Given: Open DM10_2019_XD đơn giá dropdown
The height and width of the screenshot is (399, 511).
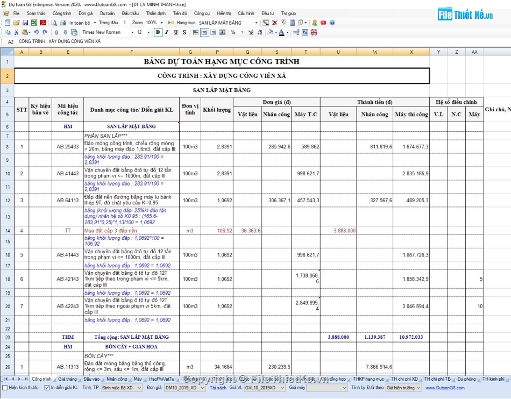Looking at the screenshot, I should 185,388.
